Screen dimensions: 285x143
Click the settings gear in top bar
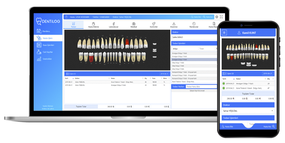pyautogui.click(x=217, y=17)
